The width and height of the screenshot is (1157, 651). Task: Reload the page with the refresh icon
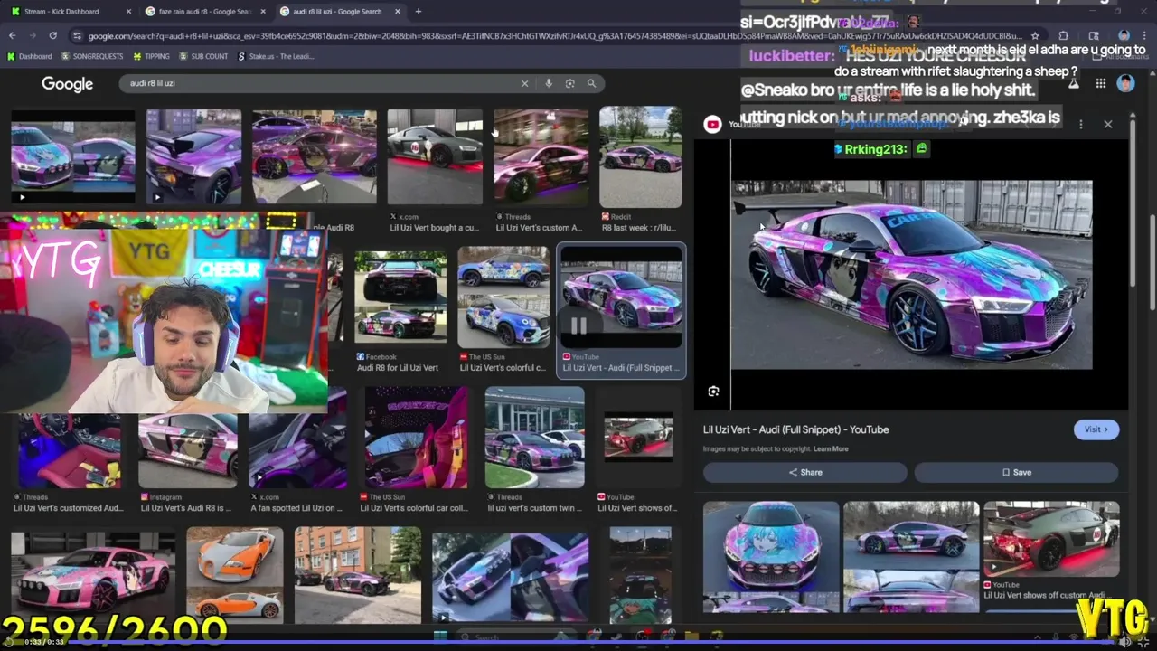point(53,35)
